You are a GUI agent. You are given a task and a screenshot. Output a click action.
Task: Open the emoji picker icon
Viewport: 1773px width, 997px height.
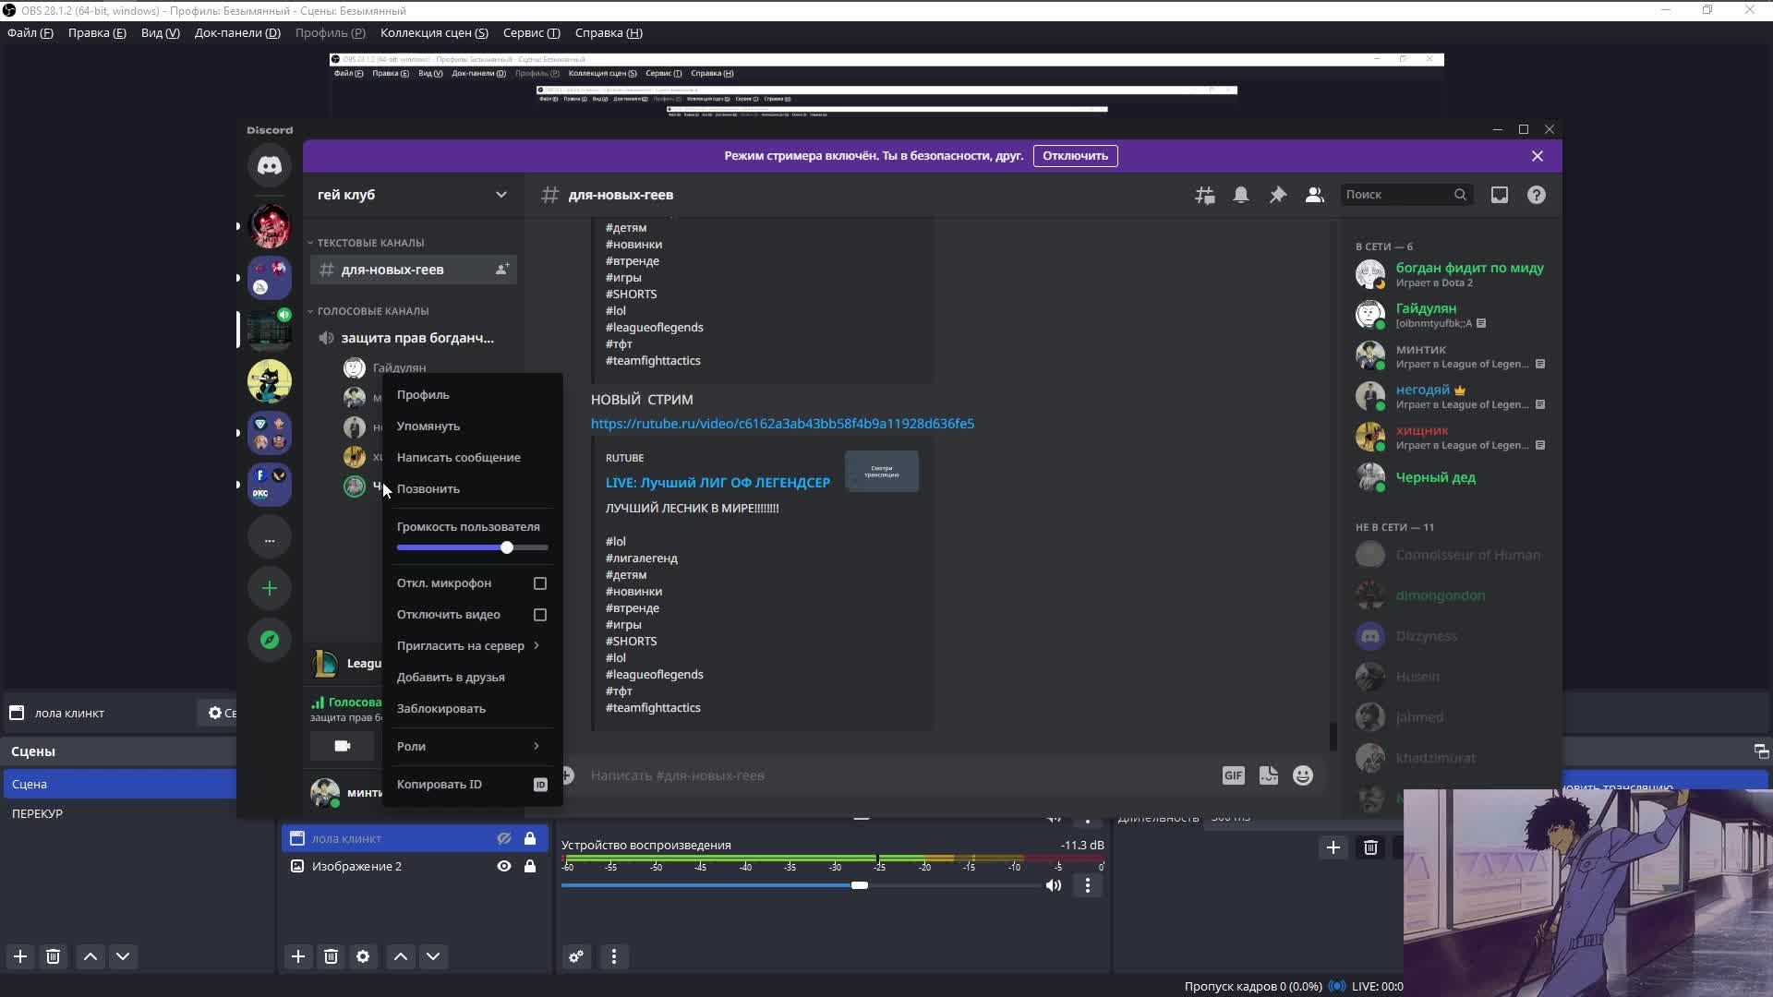[1302, 775]
